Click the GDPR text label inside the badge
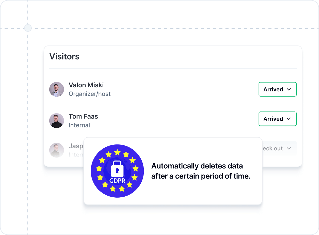319x235 pixels. coord(117,181)
